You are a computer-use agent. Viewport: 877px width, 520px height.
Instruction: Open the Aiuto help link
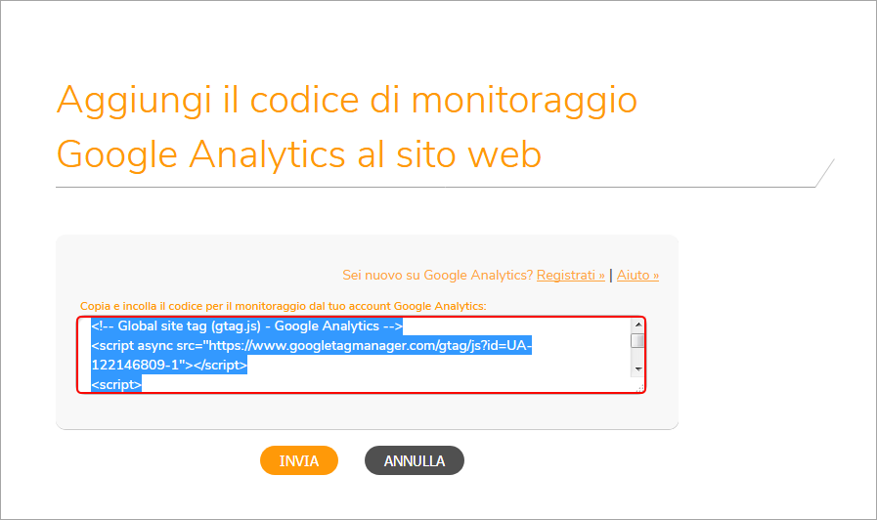637,275
